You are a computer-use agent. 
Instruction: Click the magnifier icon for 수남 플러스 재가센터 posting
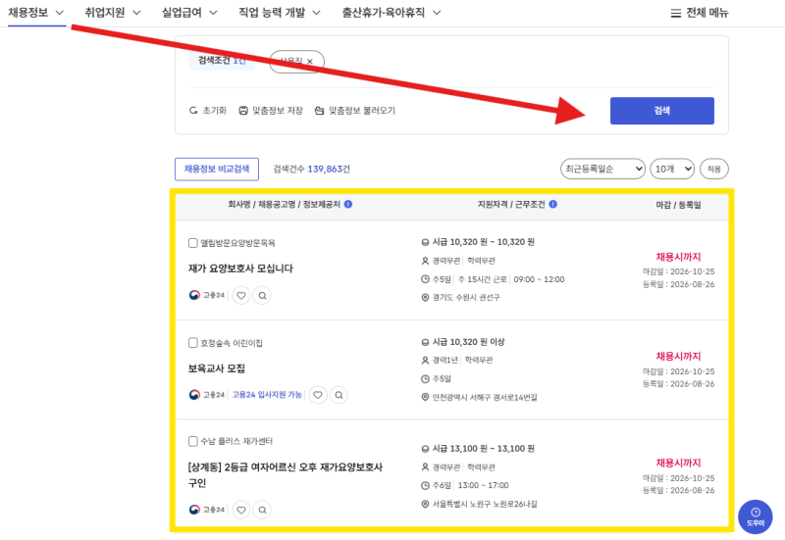click(262, 510)
